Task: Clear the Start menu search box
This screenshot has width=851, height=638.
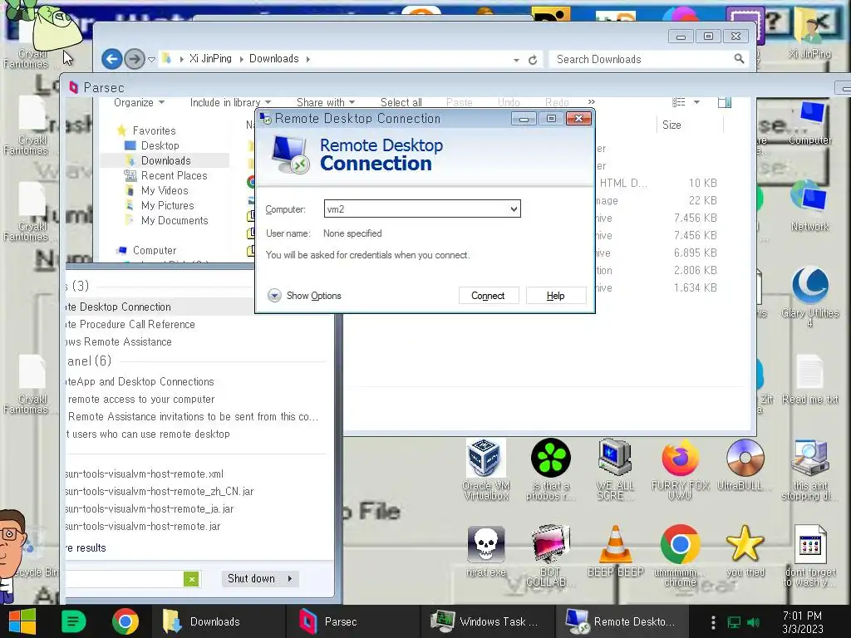Action: [x=192, y=579]
